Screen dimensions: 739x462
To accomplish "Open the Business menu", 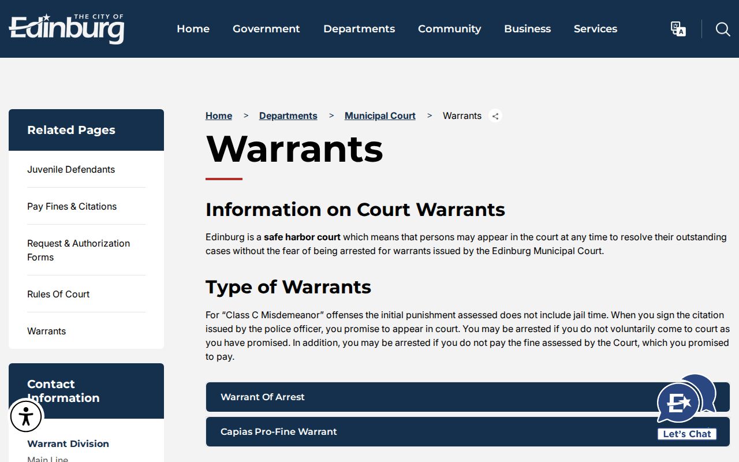I will [x=527, y=29].
